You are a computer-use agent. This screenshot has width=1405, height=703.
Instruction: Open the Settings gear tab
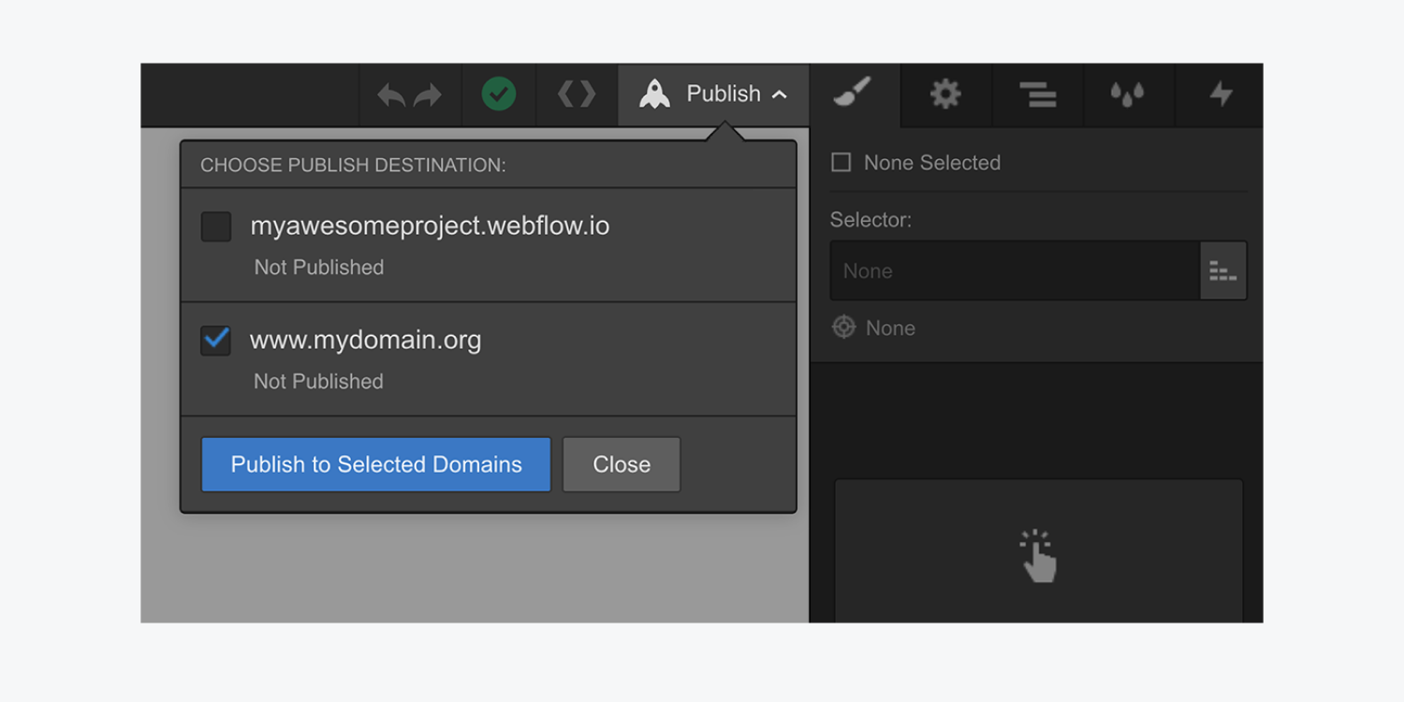945,94
